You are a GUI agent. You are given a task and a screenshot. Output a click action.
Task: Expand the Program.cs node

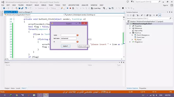(x=130, y=42)
